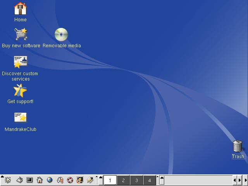Click the Get support! star icon

coord(20,91)
